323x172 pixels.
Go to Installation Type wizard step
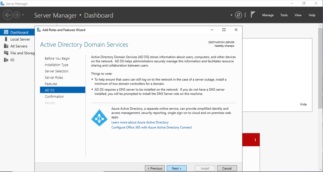coord(57,65)
